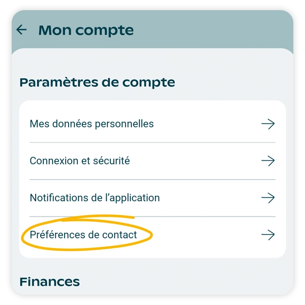This screenshot has width=305, height=305.
Task: Tap the Finances section heading
Action: tap(49, 282)
